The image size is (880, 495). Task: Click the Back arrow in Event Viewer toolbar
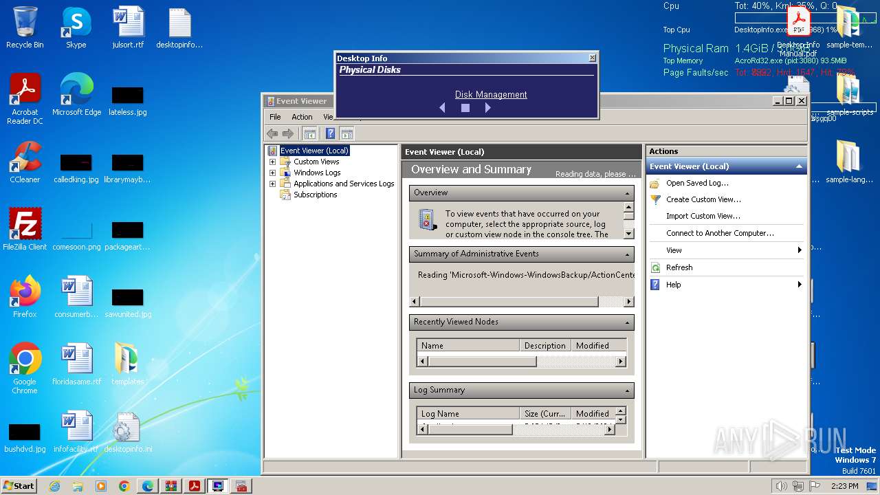pyautogui.click(x=272, y=134)
